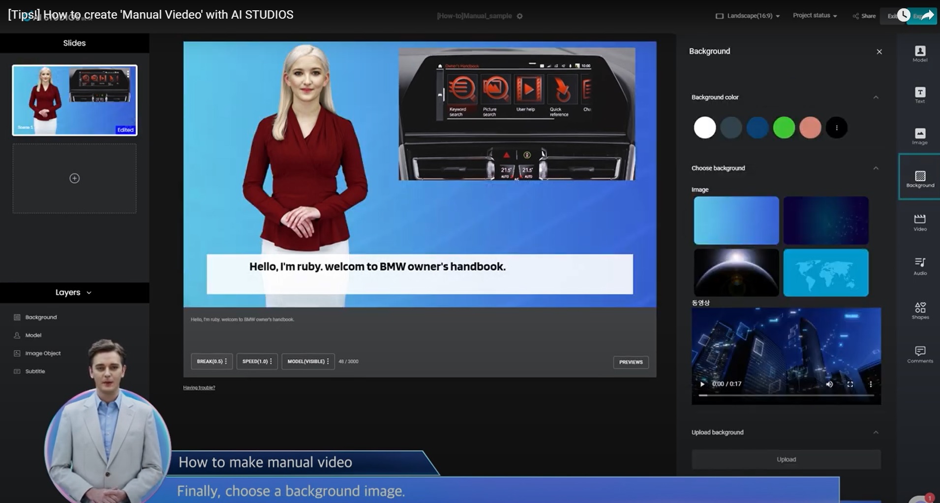Pick the salmon pink background color
This screenshot has width=940, height=503.
click(810, 128)
